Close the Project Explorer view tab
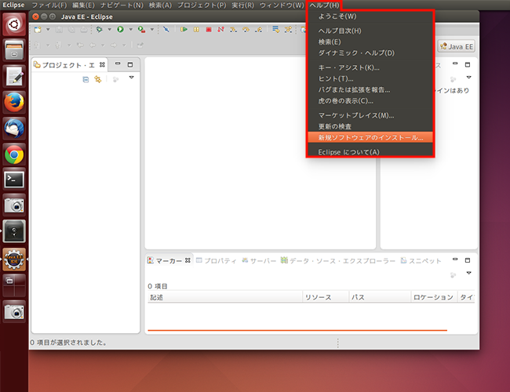Screen dimensions: 510x392 click(x=102, y=65)
